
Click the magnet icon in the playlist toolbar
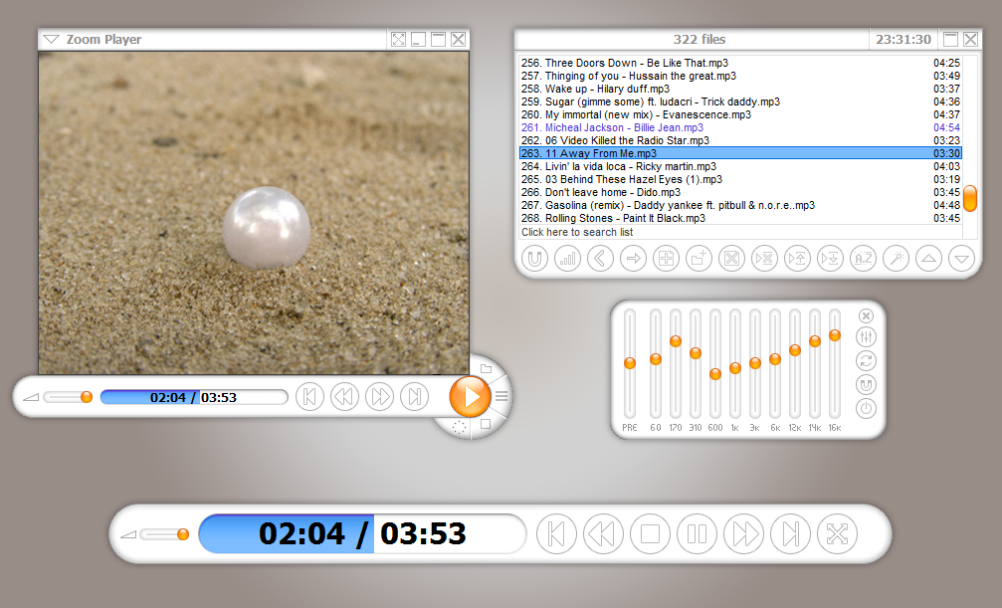tap(534, 259)
